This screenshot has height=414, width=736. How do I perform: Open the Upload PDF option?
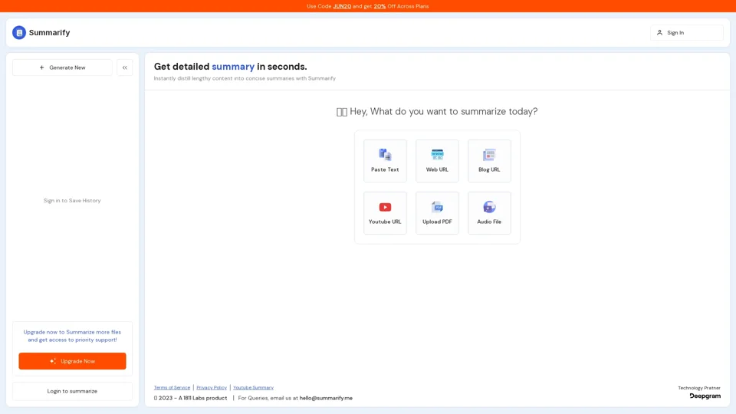[x=437, y=213]
